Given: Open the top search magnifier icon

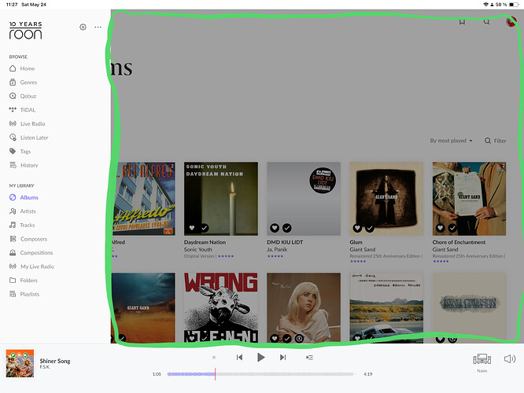Looking at the screenshot, I should point(487,22).
